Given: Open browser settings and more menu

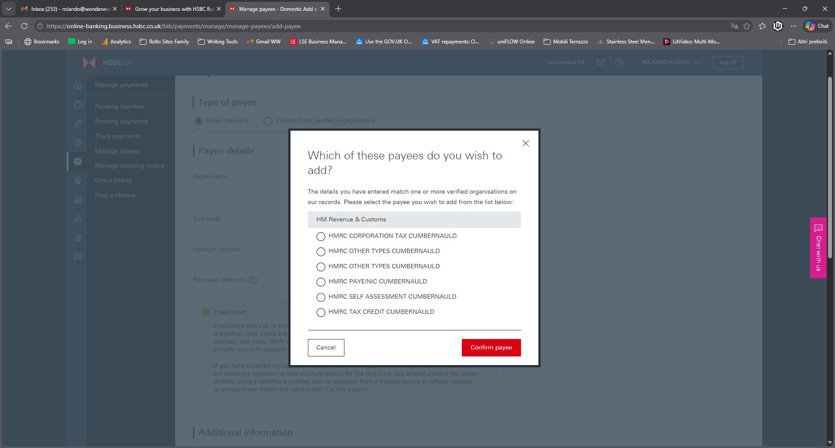Looking at the screenshot, I should point(794,26).
